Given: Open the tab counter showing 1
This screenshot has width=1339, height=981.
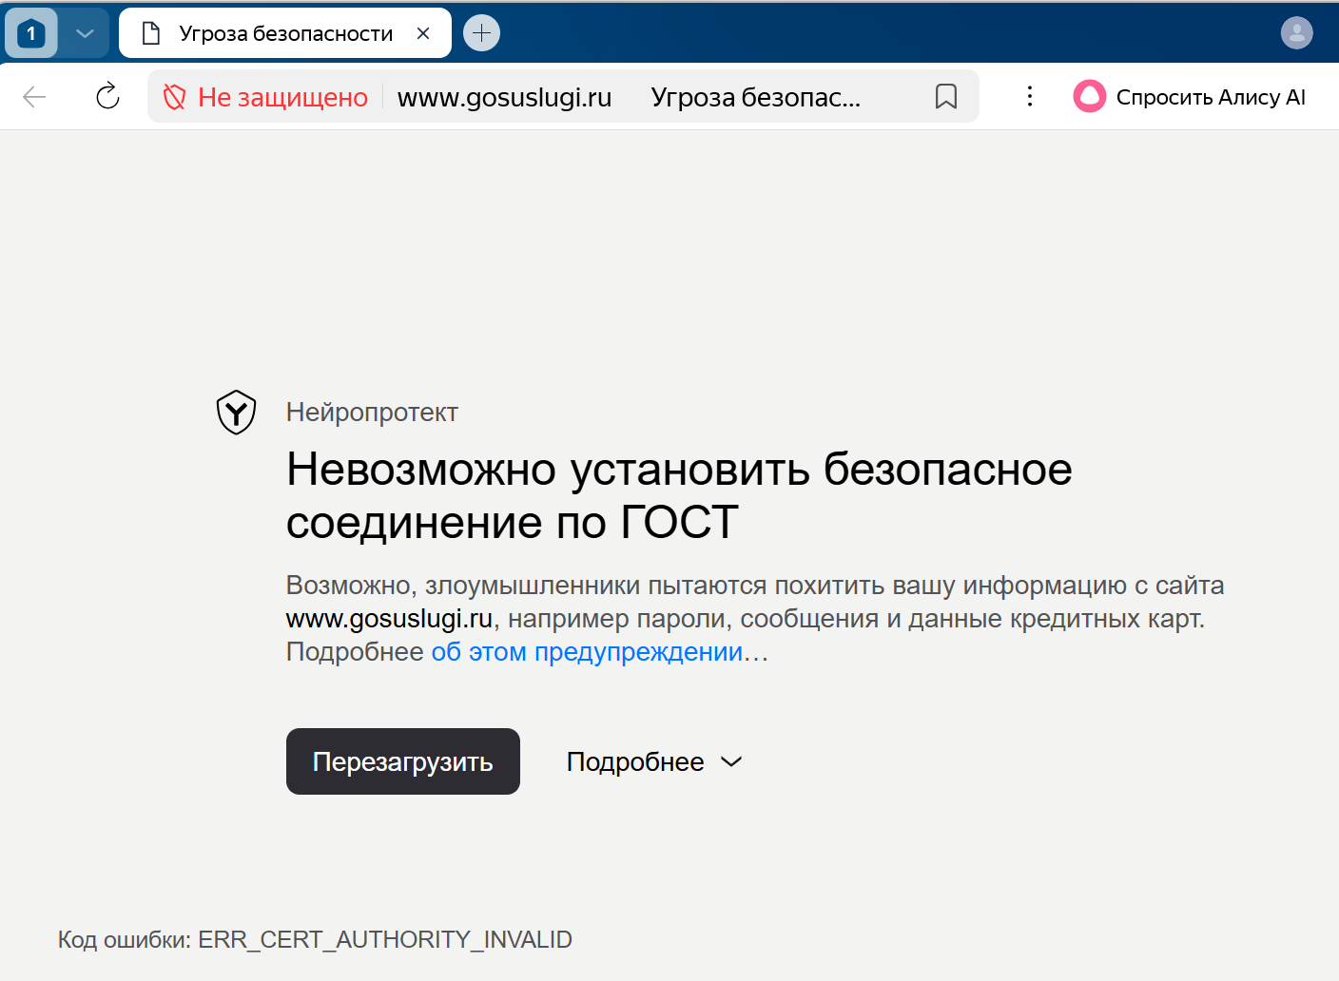Looking at the screenshot, I should (31, 34).
